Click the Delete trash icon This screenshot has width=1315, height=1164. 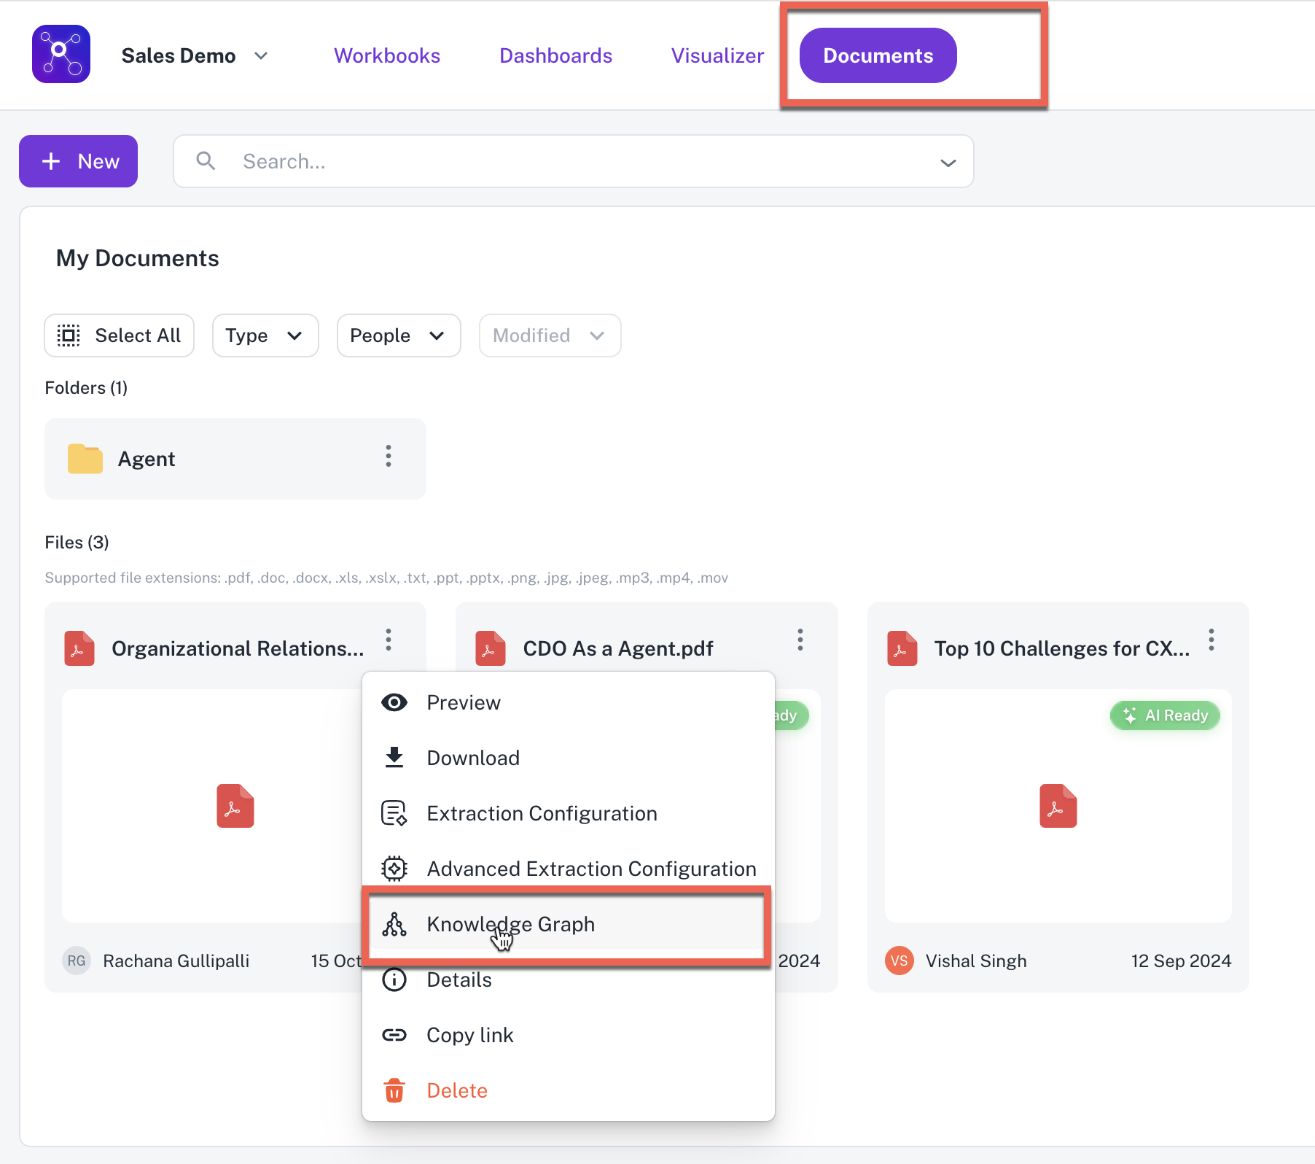(x=394, y=1090)
